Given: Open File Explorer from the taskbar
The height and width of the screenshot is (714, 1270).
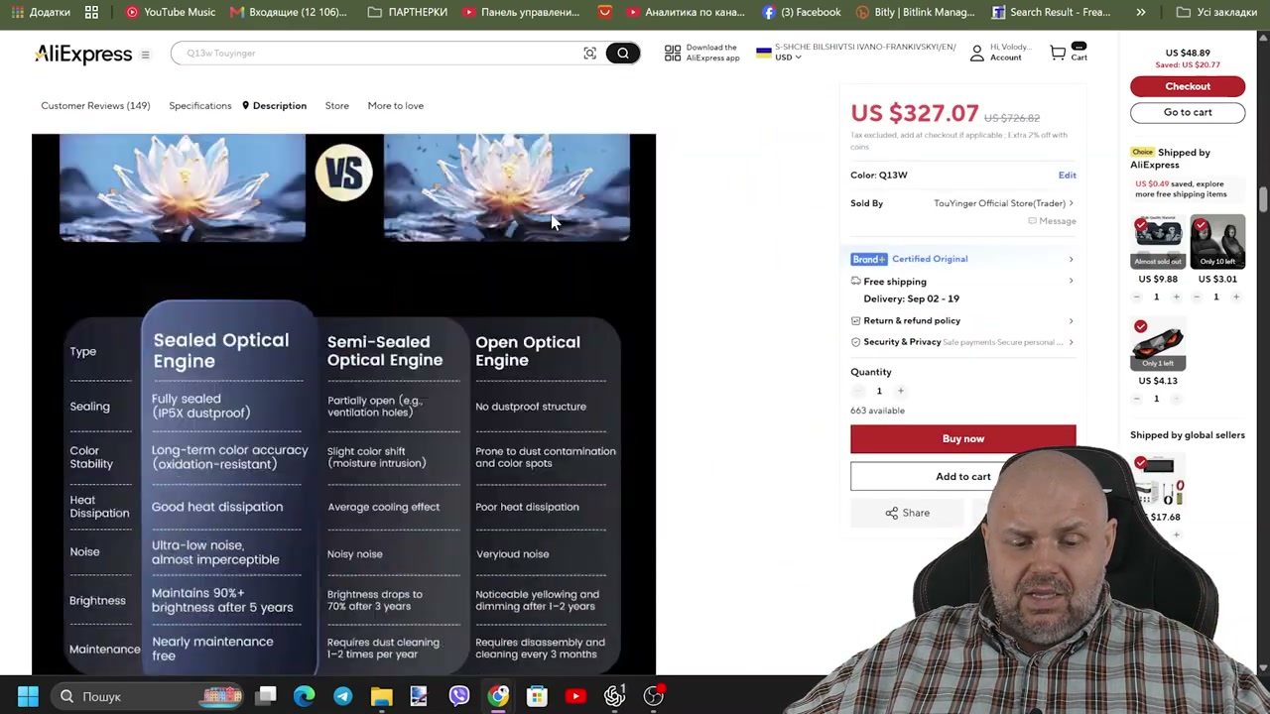Looking at the screenshot, I should tap(381, 696).
